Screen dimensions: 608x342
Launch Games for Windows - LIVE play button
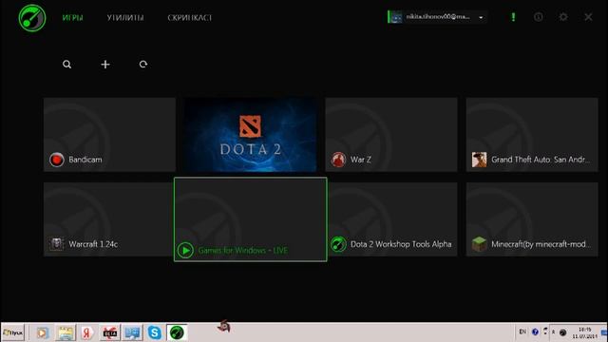(x=185, y=251)
